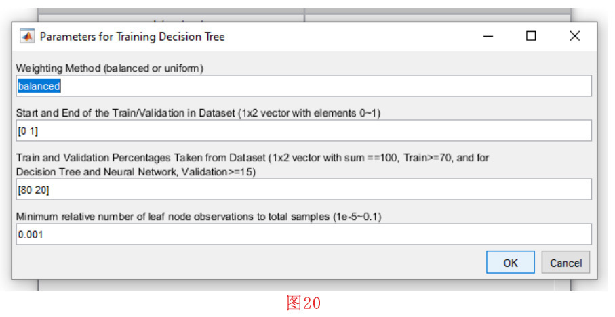Focus the Weighting Method input field
The height and width of the screenshot is (317, 615).
[304, 86]
